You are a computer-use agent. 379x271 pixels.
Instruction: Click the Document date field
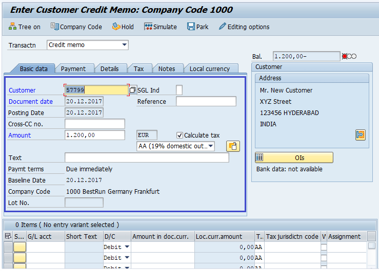coord(84,101)
